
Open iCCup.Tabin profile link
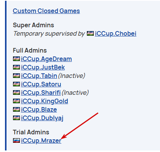(39, 76)
